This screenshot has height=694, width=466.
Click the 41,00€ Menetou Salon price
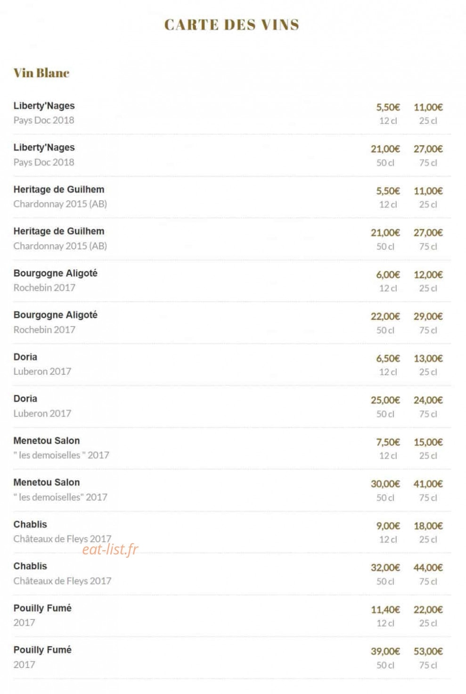[428, 484]
